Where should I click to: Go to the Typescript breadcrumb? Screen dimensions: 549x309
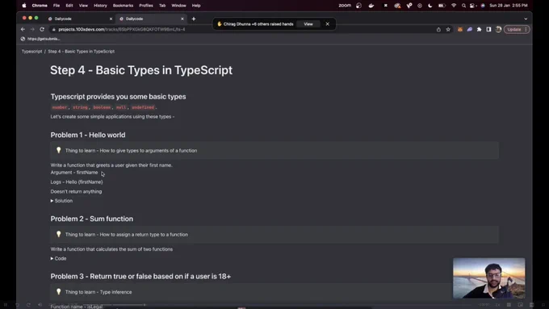pos(31,52)
